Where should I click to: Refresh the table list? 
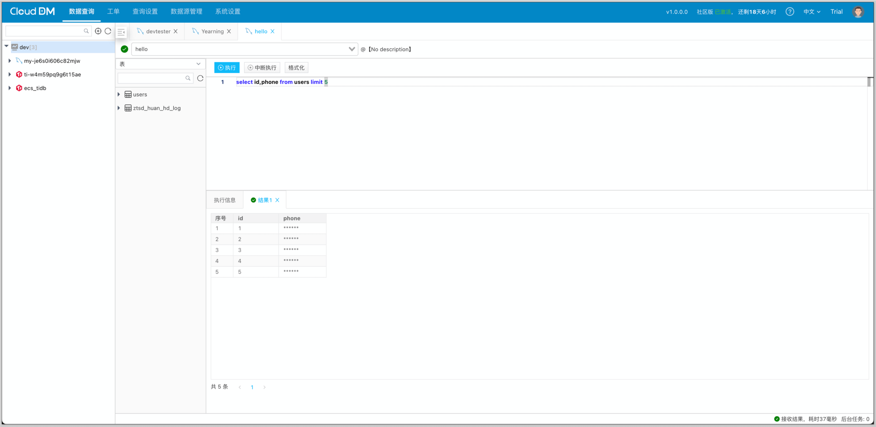[x=200, y=78]
